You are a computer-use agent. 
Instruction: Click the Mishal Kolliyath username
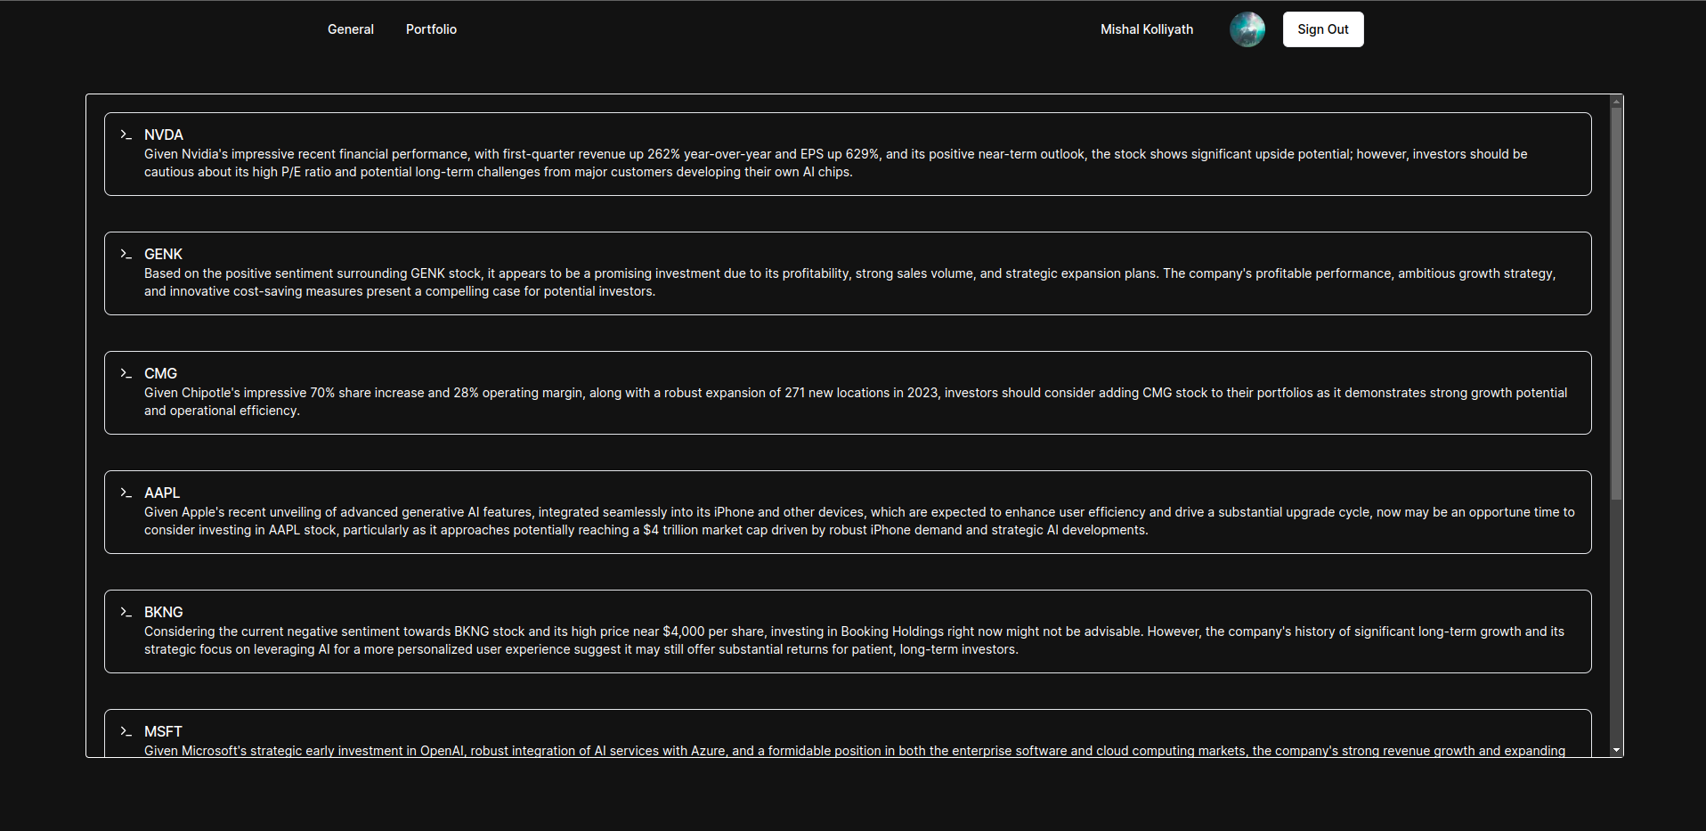coord(1147,29)
